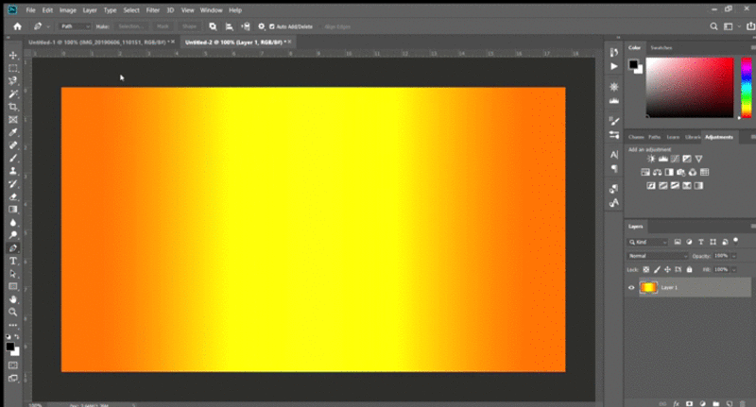The image size is (756, 407).
Task: Toggle lock all for the layer
Action: (689, 270)
